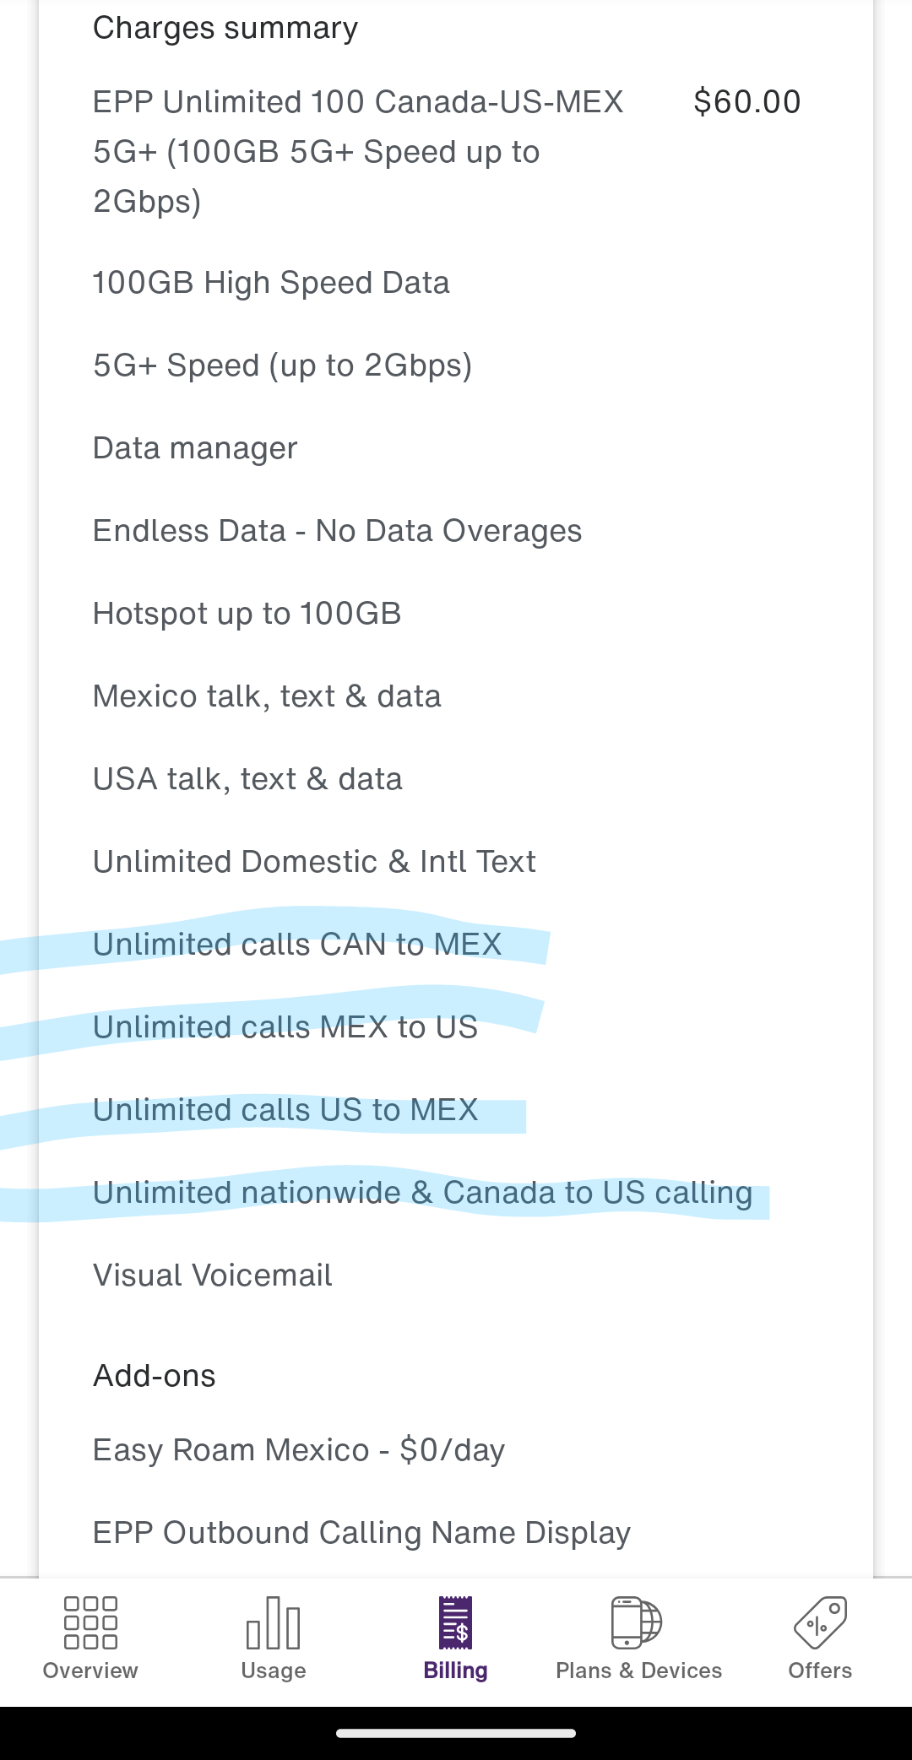Image resolution: width=912 pixels, height=1760 pixels.
Task: Tap the Visual Voicemail feature item
Action: pos(211,1275)
